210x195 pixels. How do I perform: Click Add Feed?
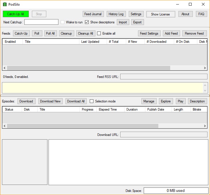click(171, 33)
